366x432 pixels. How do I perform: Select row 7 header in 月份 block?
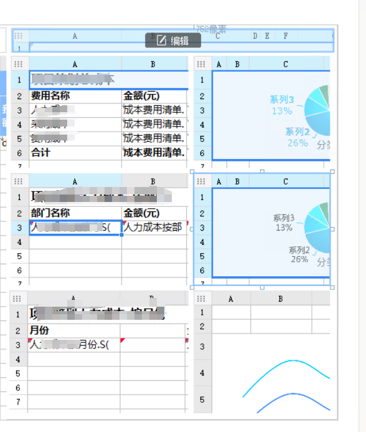point(18,401)
